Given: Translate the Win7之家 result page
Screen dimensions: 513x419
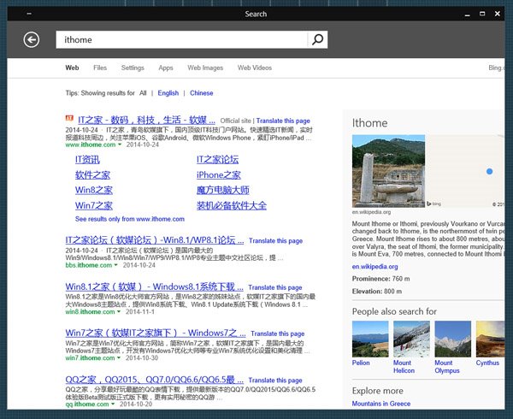Looking at the screenshot, I should click(277, 333).
